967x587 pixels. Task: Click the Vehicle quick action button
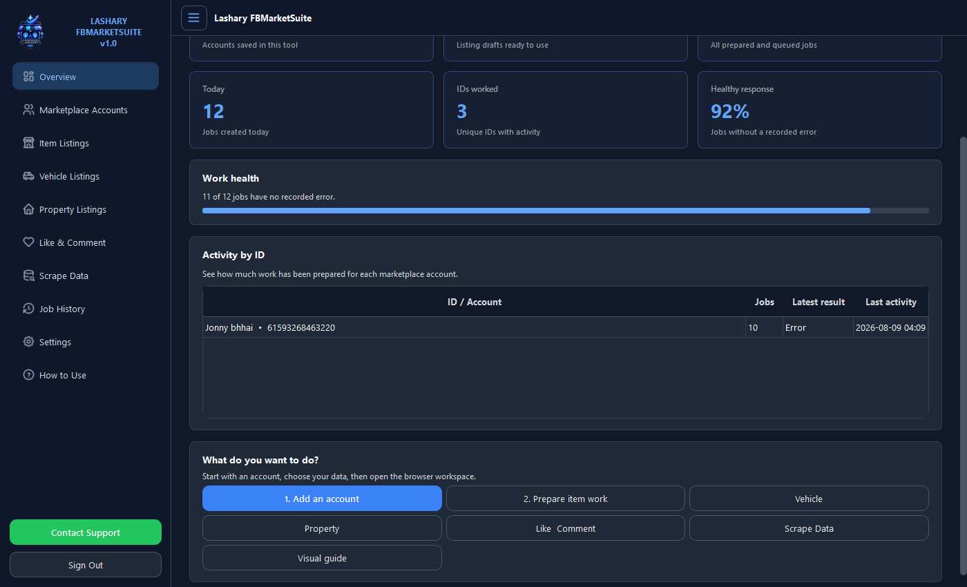coord(809,499)
